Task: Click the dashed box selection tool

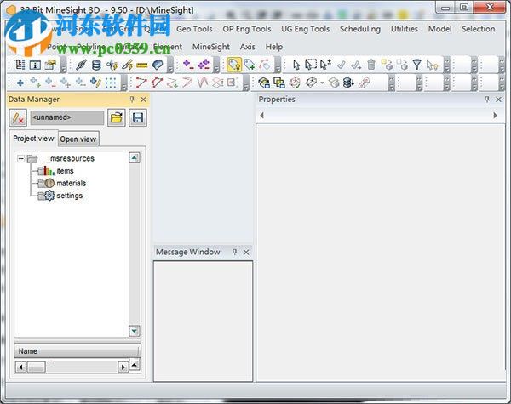Action: pyautogui.click(x=311, y=65)
